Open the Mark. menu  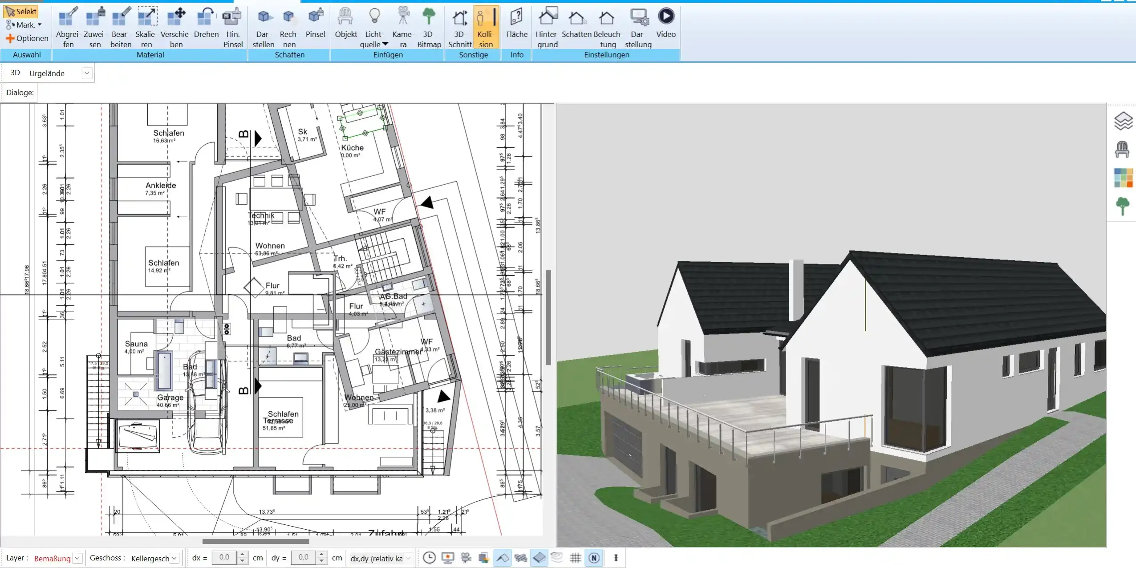point(24,24)
